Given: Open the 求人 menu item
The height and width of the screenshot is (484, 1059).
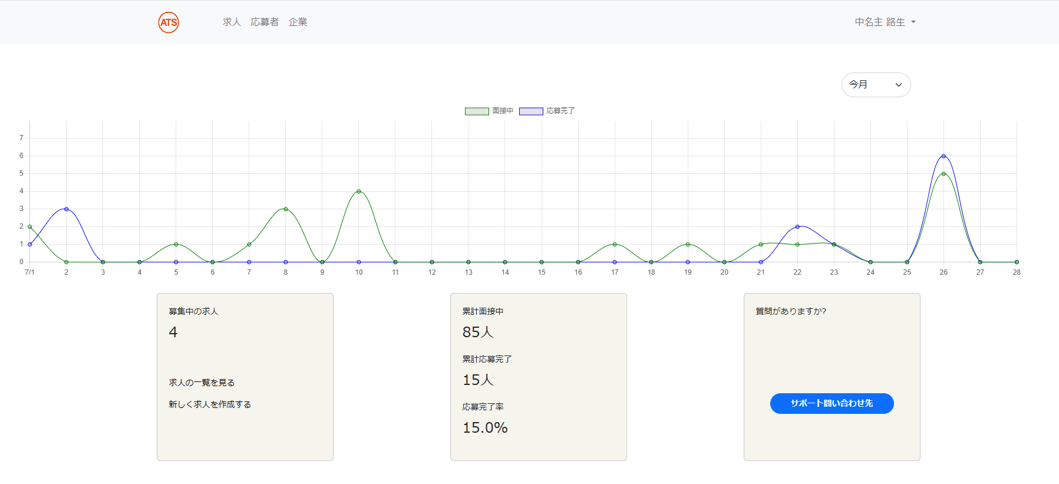Looking at the screenshot, I should click(232, 22).
